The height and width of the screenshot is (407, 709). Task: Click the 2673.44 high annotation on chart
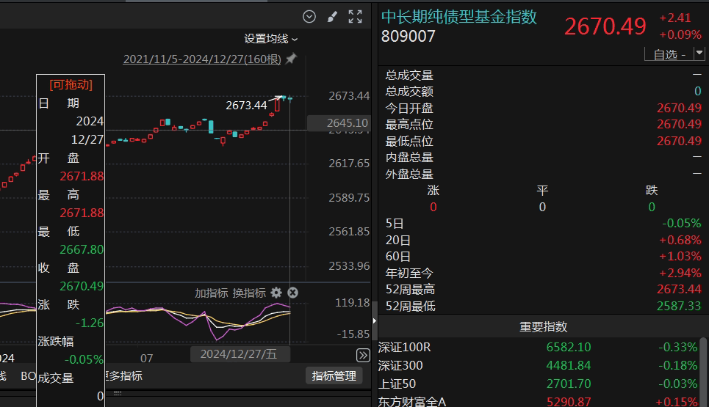[x=246, y=105]
